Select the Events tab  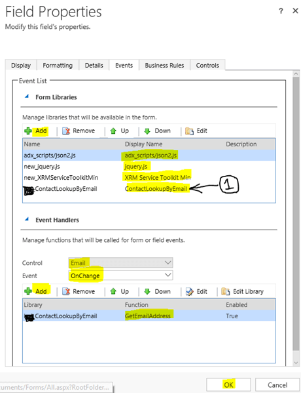124,66
